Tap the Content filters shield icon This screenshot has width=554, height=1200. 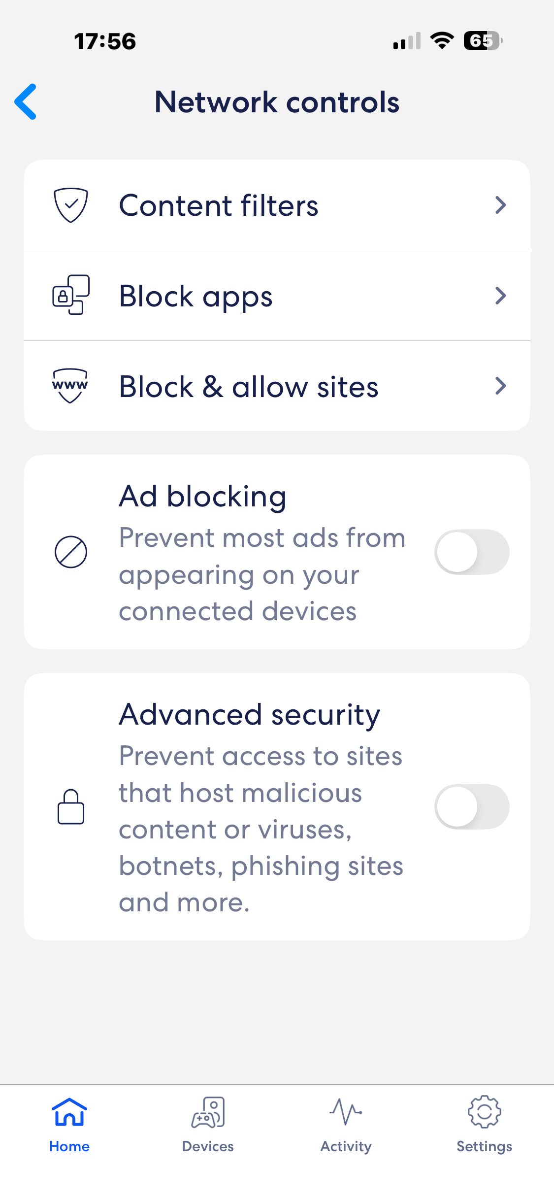71,205
